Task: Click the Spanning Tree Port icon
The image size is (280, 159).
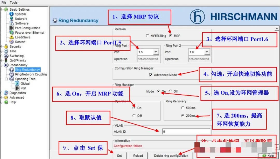Action: (17, 88)
